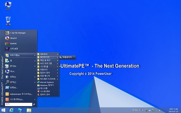Expand the 시스템 종료(U)... arrow in start menu

click(x=35, y=99)
